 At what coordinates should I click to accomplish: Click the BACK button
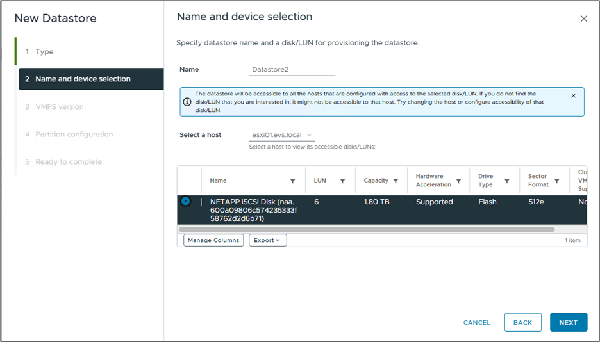(x=522, y=323)
